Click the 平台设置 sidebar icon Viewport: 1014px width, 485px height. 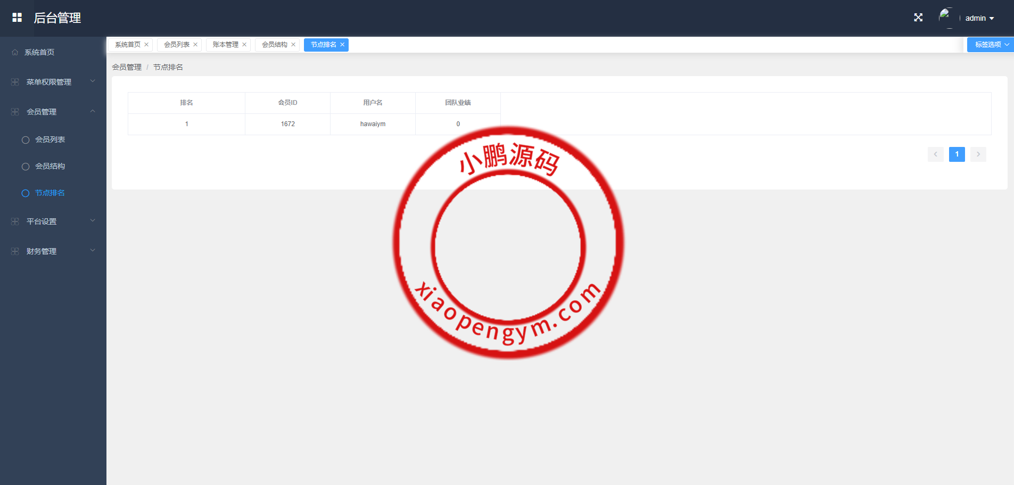tap(15, 221)
